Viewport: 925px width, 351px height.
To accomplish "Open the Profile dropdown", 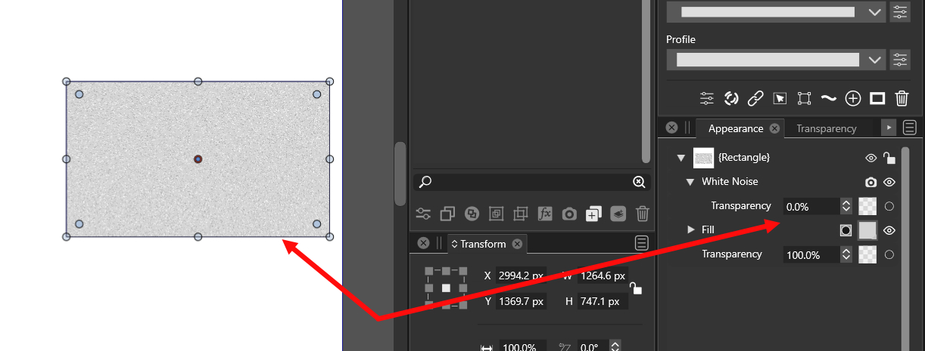I will pyautogui.click(x=875, y=60).
